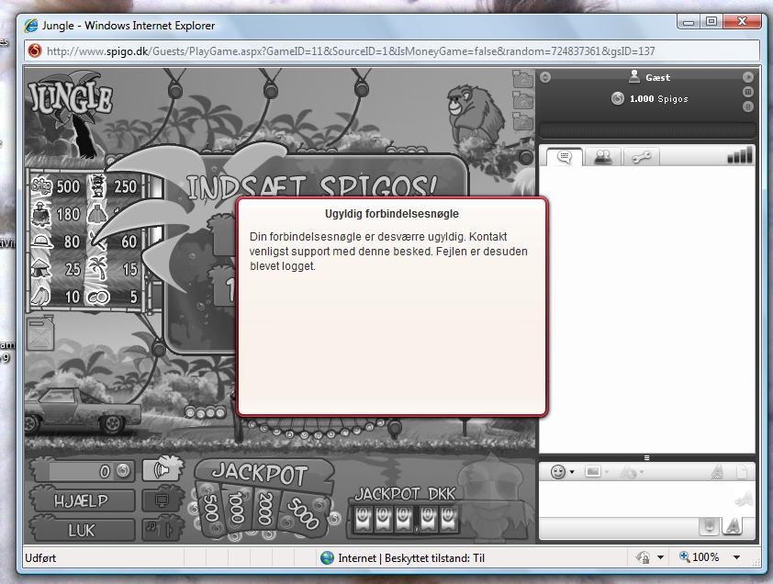Click the text formatting A tab in chat

pyautogui.click(x=734, y=526)
